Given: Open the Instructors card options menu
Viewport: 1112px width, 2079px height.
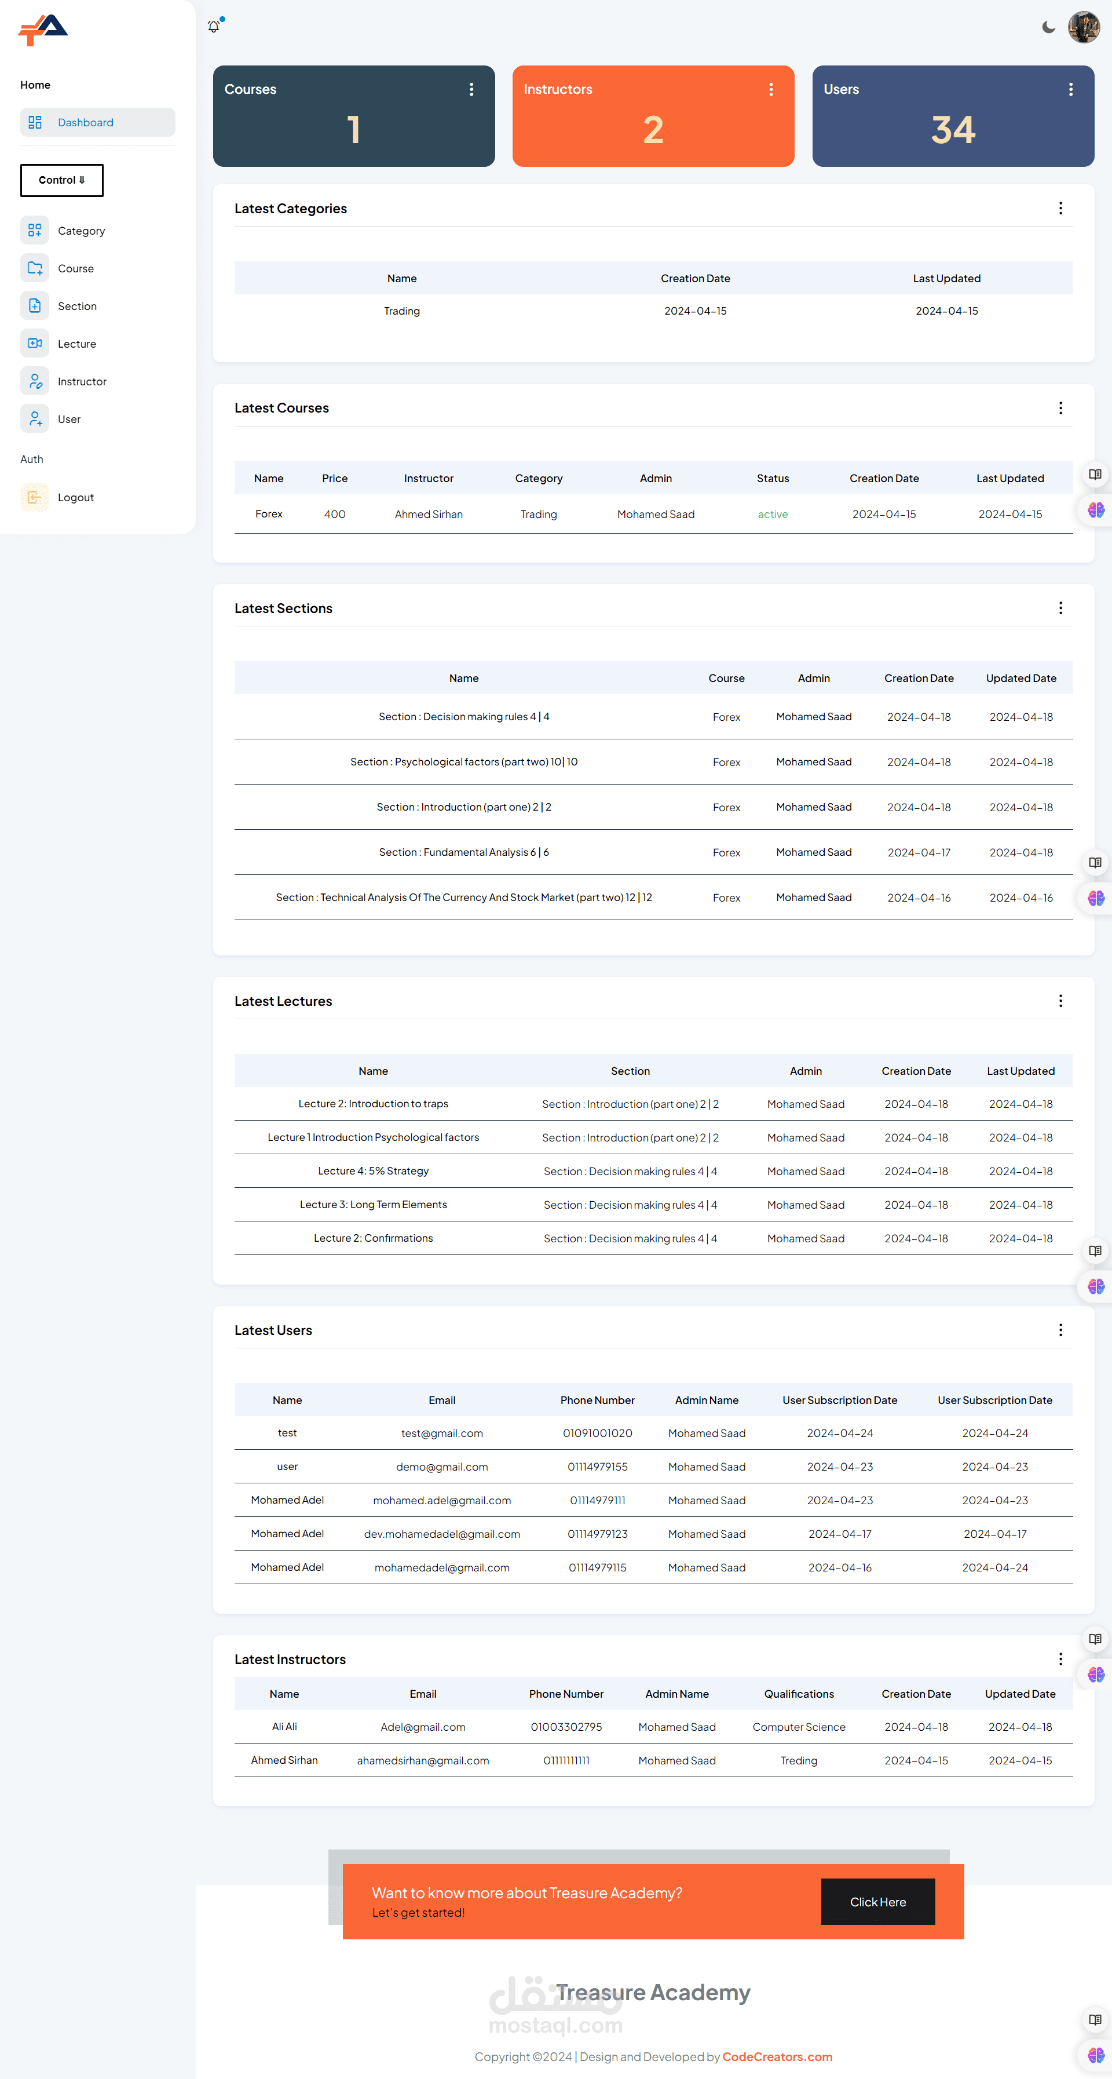Looking at the screenshot, I should coord(771,90).
